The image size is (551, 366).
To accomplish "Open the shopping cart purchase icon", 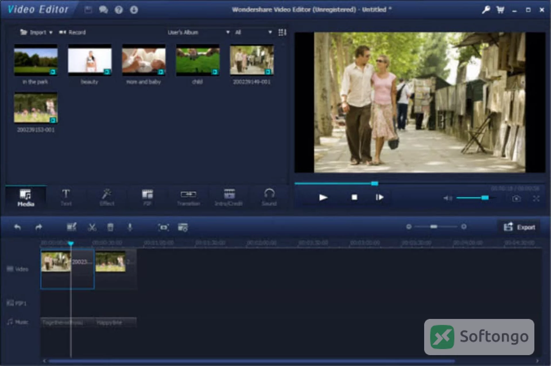I will (x=500, y=10).
